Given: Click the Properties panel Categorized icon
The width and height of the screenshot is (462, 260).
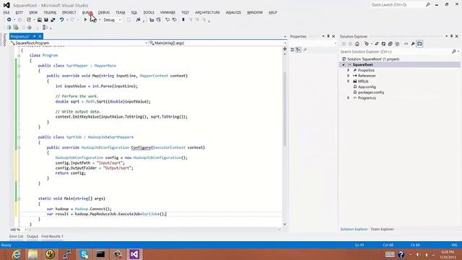Looking at the screenshot, I should (x=292, y=50).
